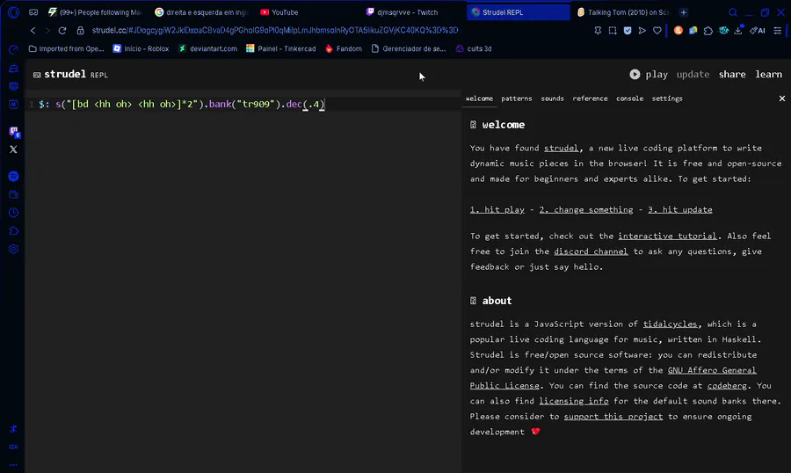Click the snapshot capture icon
Viewport: 791px width, 473px height.
613,31
